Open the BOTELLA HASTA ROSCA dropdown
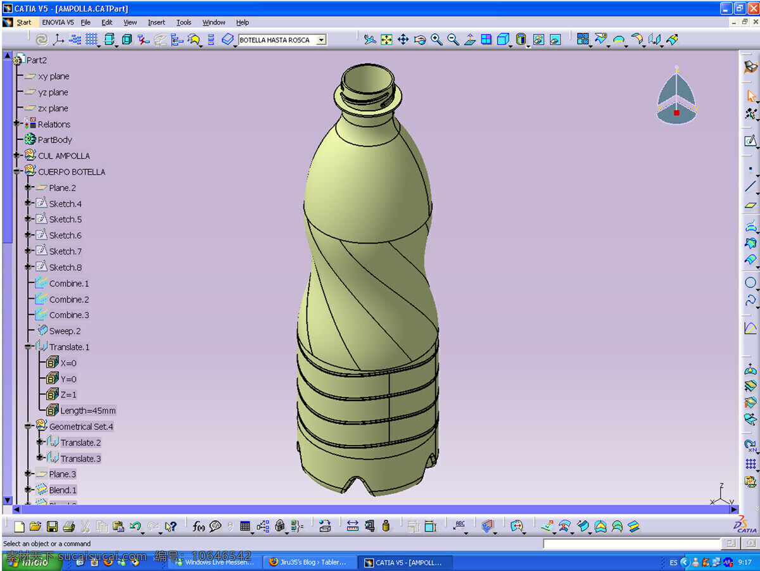Image resolution: width=760 pixels, height=571 pixels. tap(321, 40)
